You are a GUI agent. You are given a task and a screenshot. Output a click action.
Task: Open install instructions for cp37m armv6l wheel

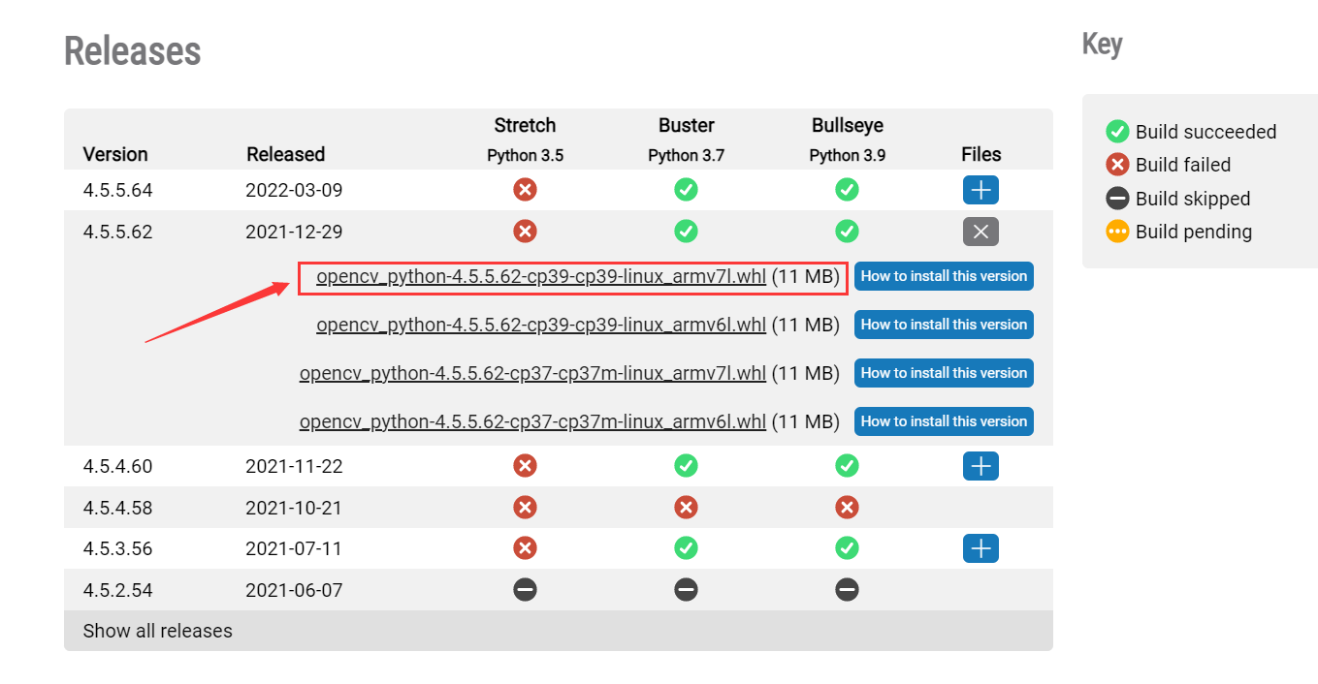point(944,421)
